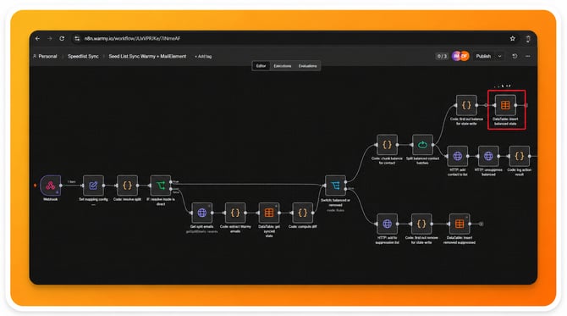Focus the browser address bar URL

pos(132,38)
